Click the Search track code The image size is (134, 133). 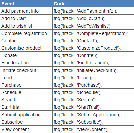pyautogui.click(x=75, y=100)
